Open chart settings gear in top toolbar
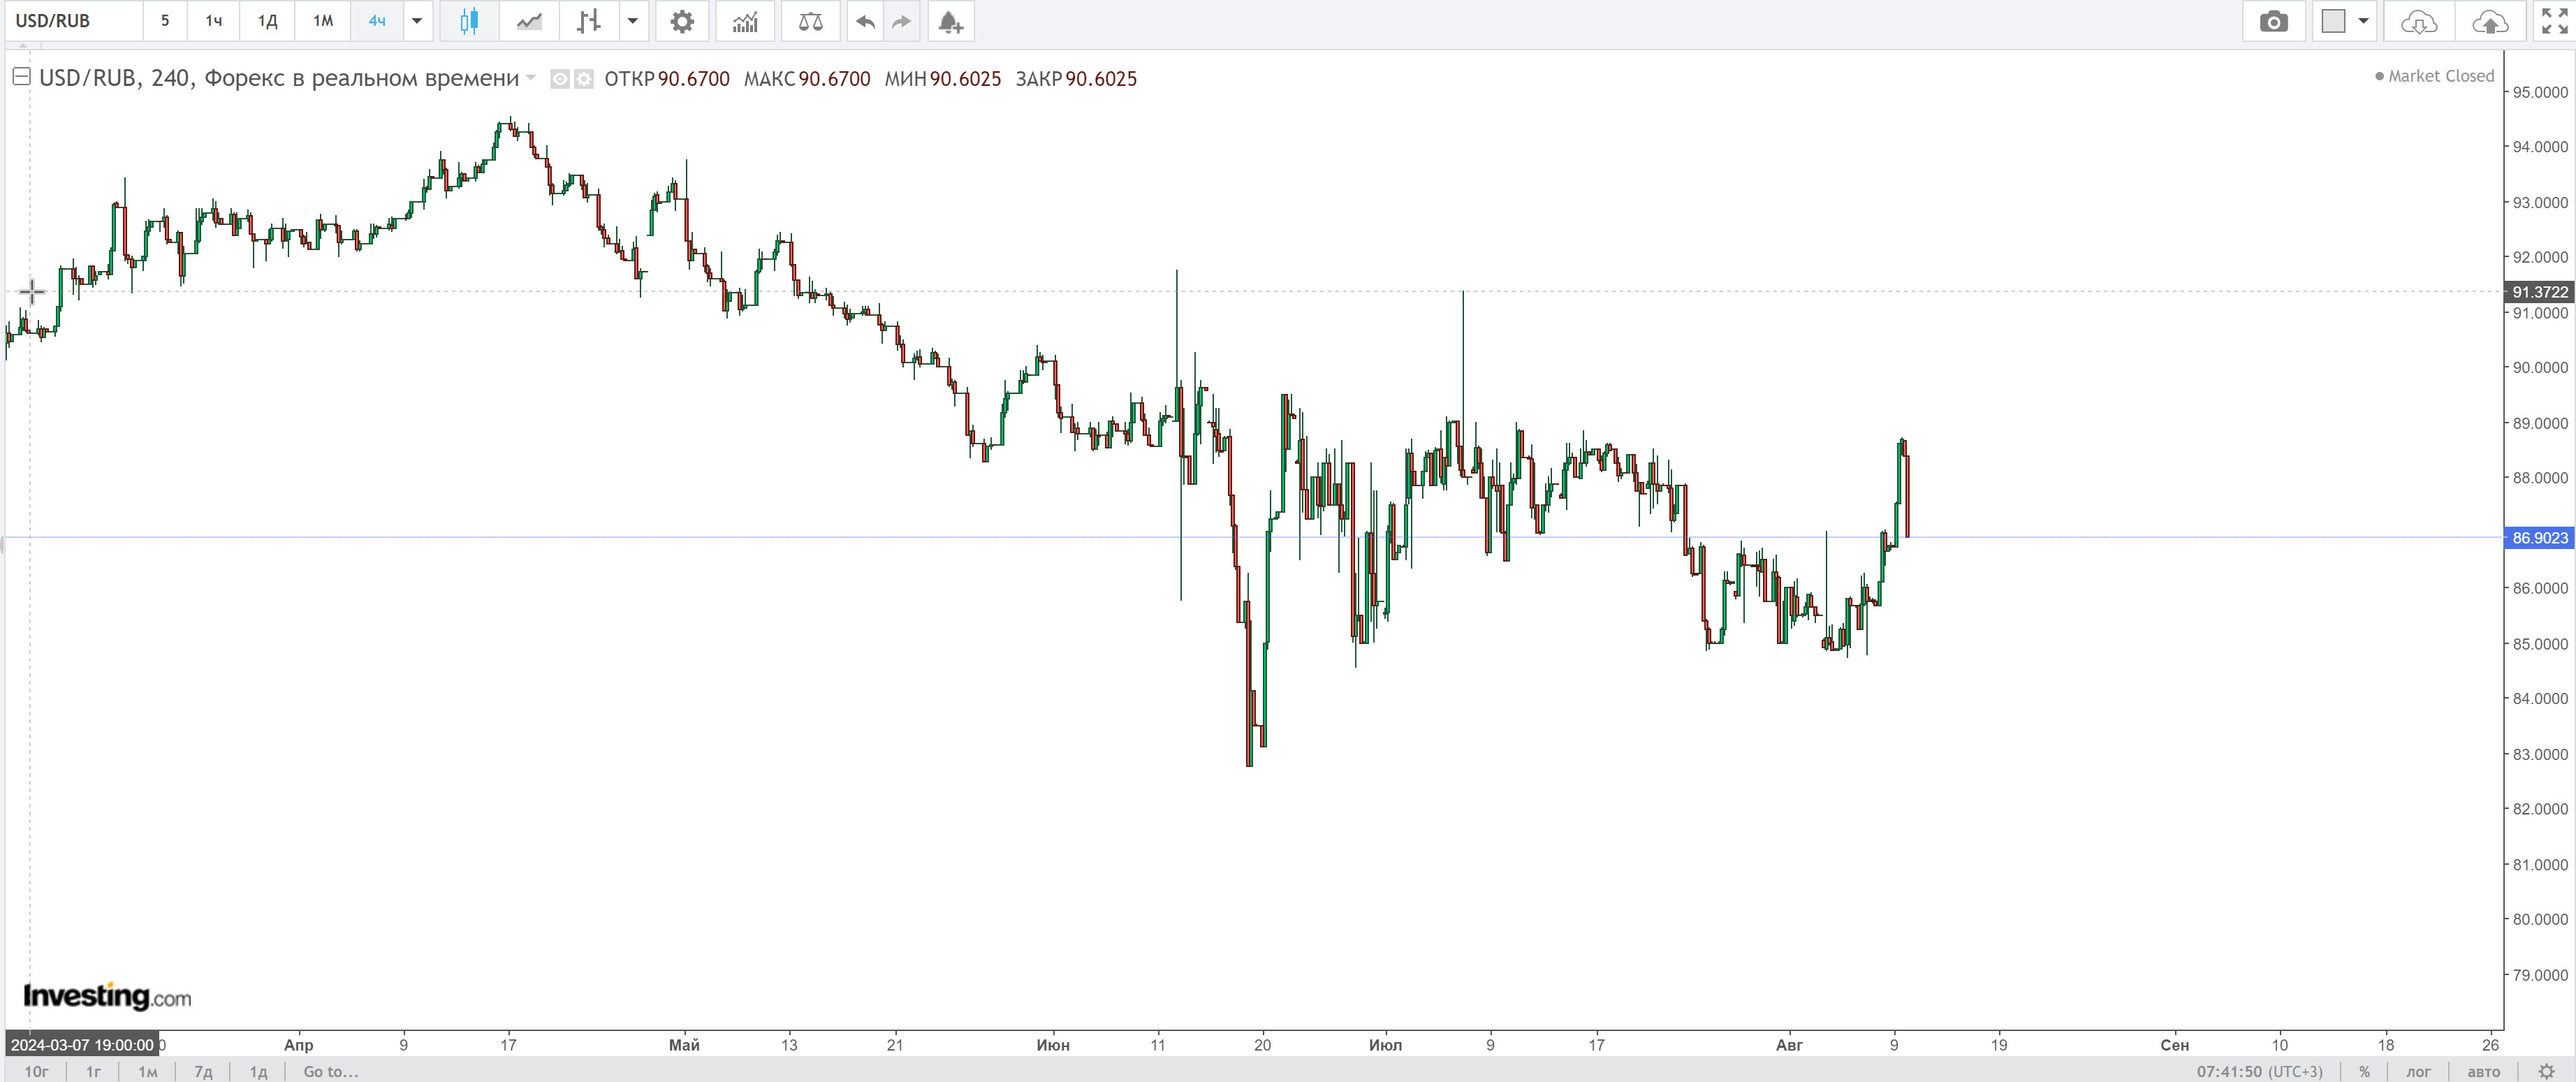Viewport: 2576px width, 1082px height. [x=682, y=21]
